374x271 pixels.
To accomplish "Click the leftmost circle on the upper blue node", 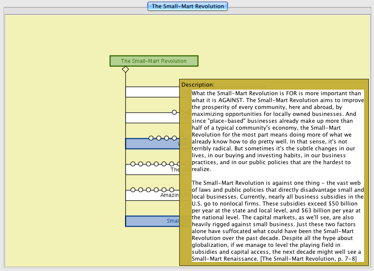I will pyautogui.click(x=151, y=138).
